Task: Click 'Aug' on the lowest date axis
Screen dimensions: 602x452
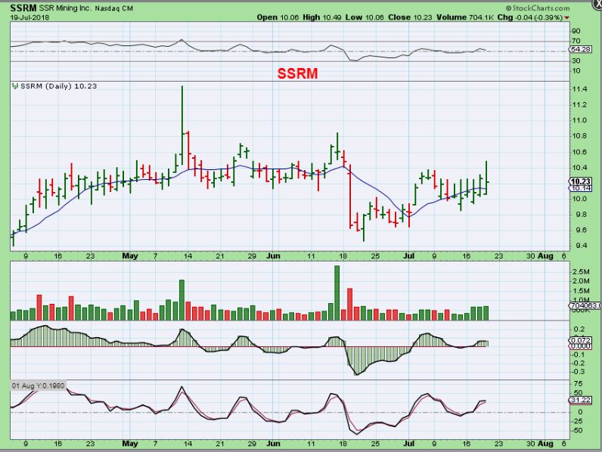Action: click(x=545, y=444)
